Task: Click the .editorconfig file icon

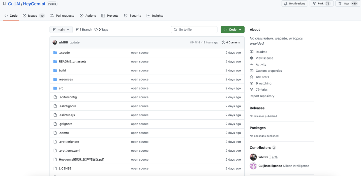Action: [x=55, y=97]
